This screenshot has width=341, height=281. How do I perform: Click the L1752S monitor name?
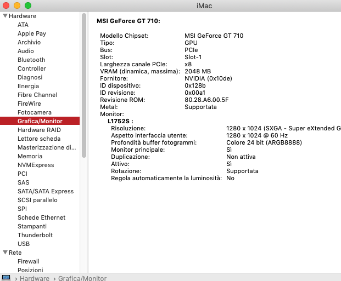point(120,121)
